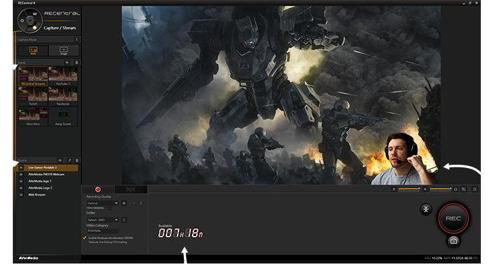Switch to the record tab with red dot
This screenshot has height=275, width=497.
coord(98,189)
